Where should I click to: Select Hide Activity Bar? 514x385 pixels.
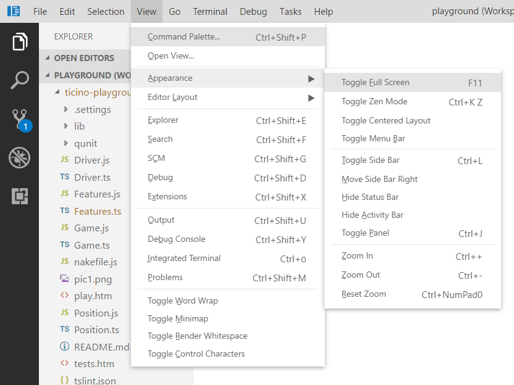[413, 215]
